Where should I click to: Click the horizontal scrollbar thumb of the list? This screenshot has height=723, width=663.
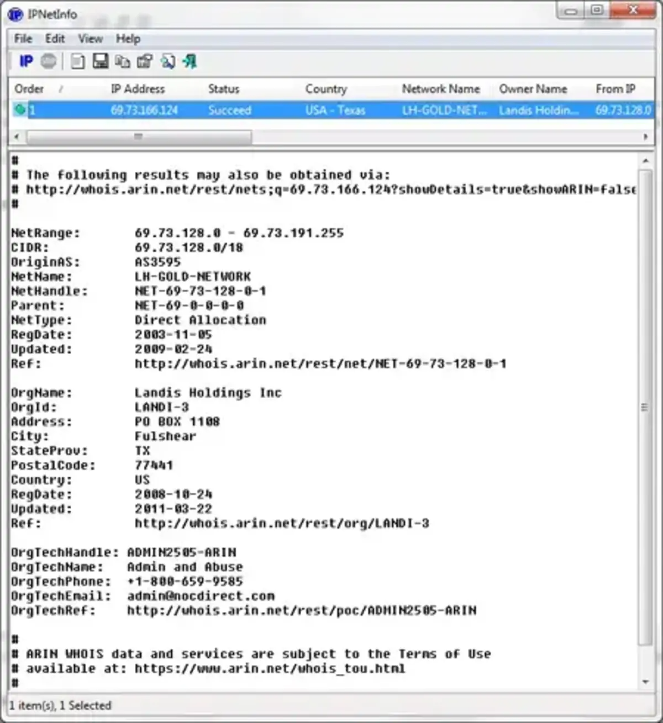139,136
